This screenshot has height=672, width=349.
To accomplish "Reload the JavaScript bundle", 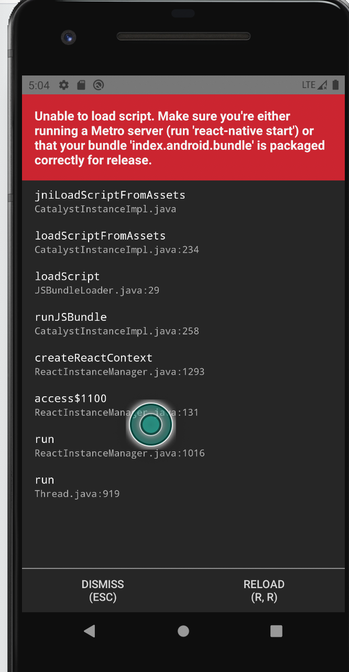I will click(264, 590).
